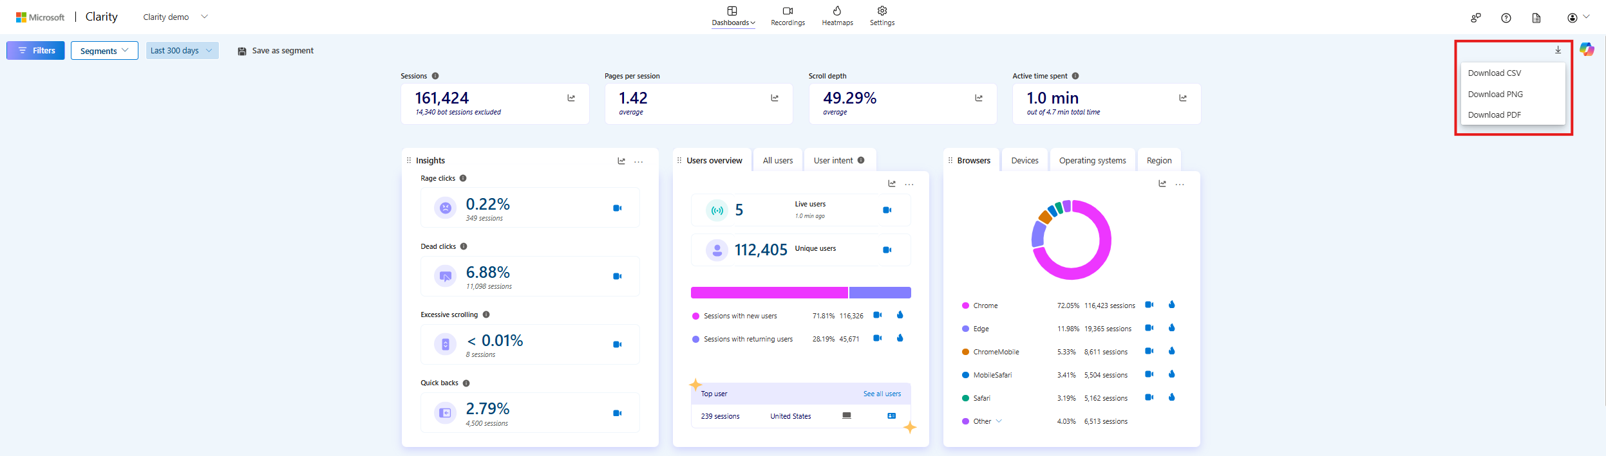Open top user's profile card icon
The width and height of the screenshot is (1606, 456).
[x=892, y=415]
